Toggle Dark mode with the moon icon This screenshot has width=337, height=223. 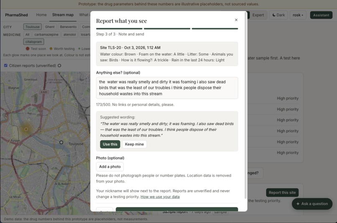(278, 15)
